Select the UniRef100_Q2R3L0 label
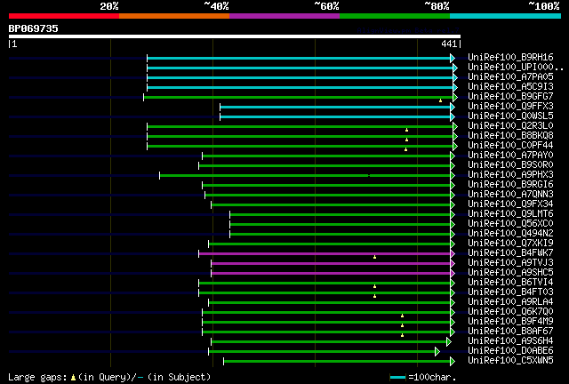The image size is (569, 384). 510,125
